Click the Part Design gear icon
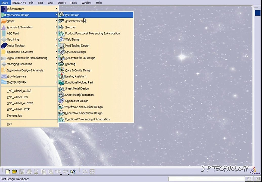The height and width of the screenshot is (182, 262). (62, 15)
